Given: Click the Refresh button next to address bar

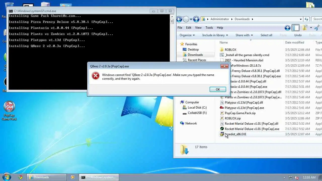Looking at the screenshot, I should (306, 19).
